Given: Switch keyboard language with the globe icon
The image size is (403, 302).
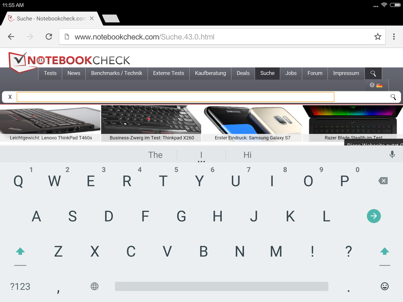Looking at the screenshot, I should [94, 286].
